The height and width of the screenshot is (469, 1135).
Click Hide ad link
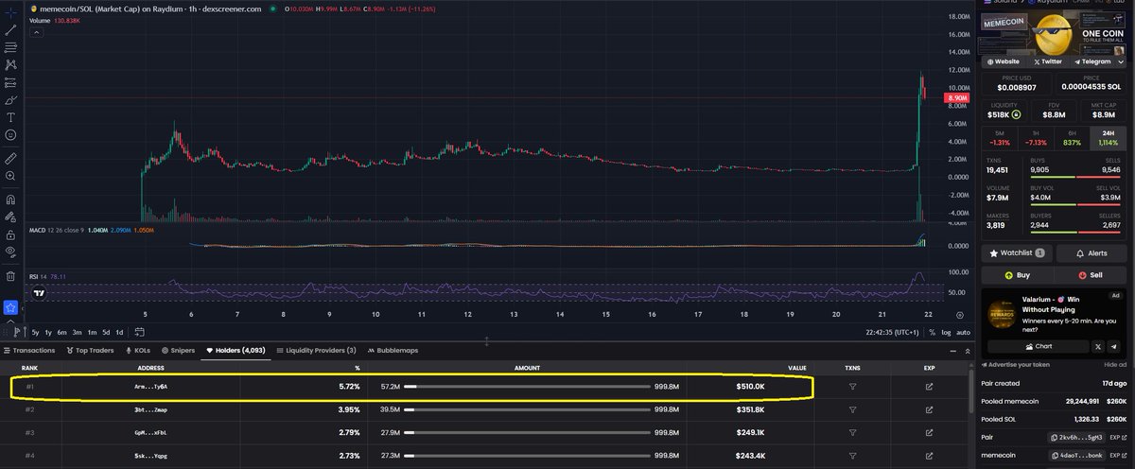(1115, 364)
